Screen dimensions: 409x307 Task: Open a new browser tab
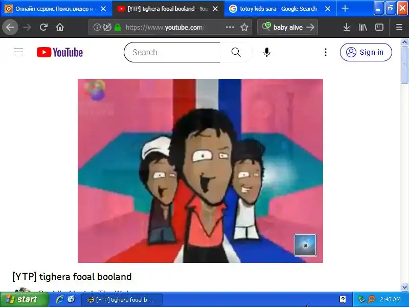click(x=345, y=8)
